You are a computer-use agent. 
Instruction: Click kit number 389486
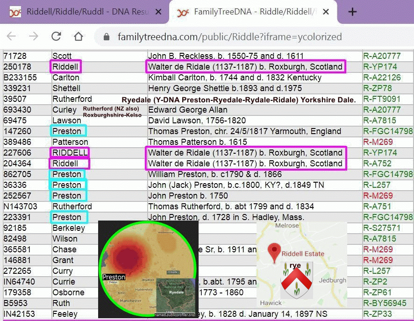click(x=17, y=142)
